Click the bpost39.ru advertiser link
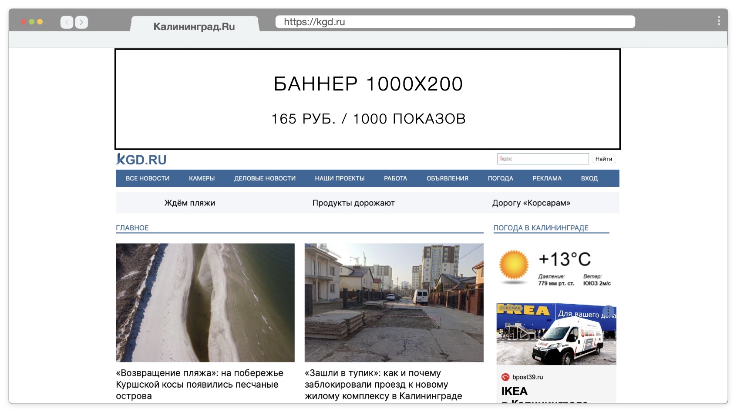The width and height of the screenshot is (737, 412). click(527, 377)
